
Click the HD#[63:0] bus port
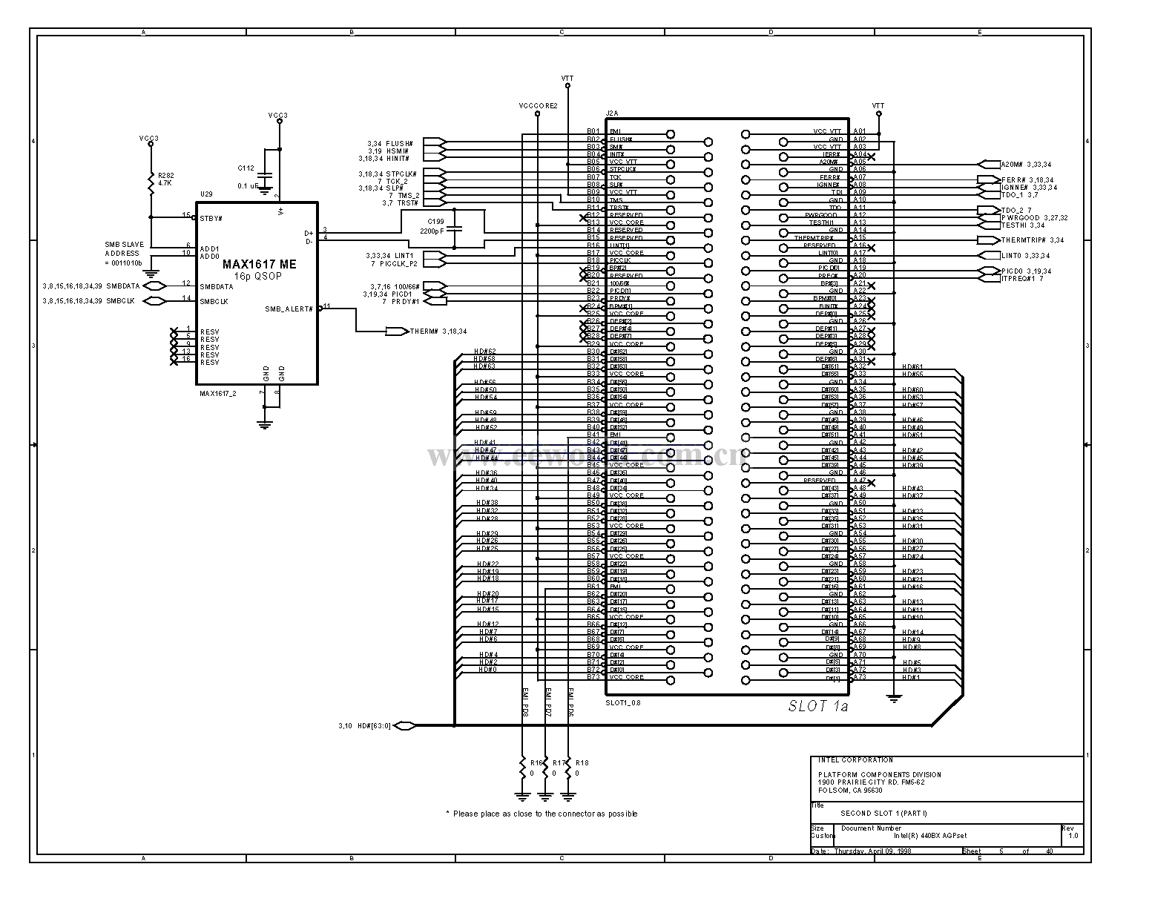(x=404, y=725)
